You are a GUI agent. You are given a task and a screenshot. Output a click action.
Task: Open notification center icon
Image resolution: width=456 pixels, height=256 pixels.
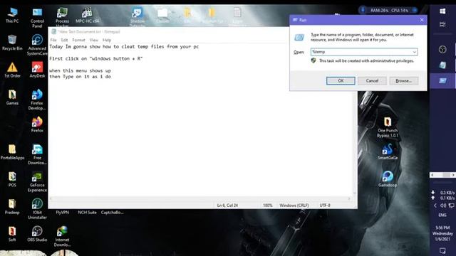click(442, 250)
